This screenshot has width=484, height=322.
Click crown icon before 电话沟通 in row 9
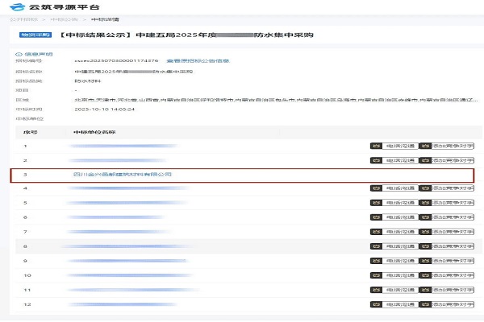[376, 261]
